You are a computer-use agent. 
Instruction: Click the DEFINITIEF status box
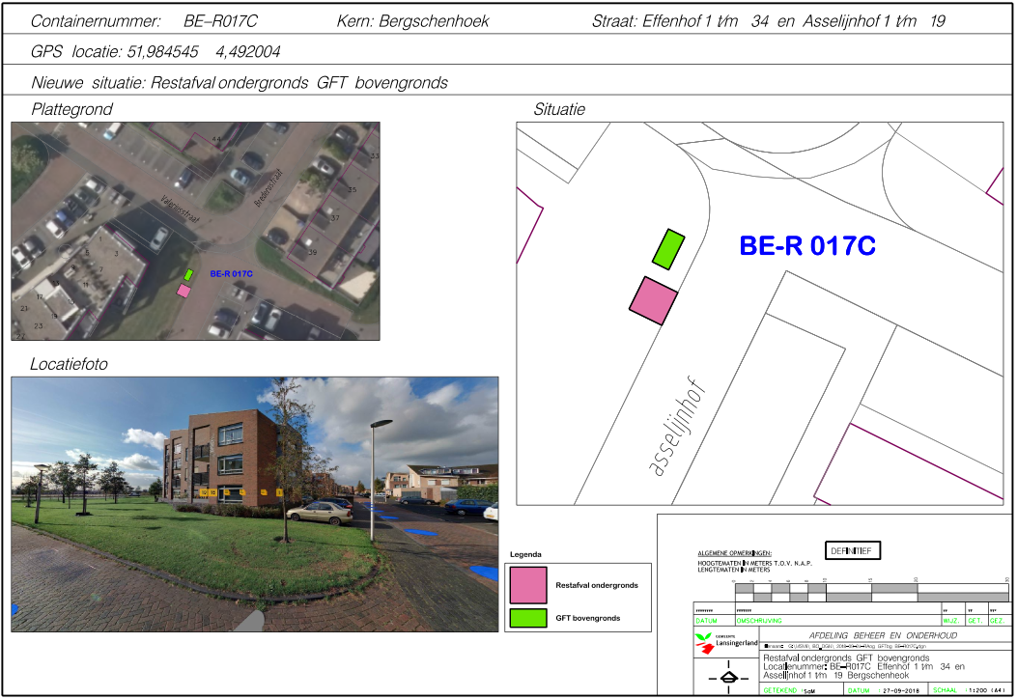pos(851,551)
